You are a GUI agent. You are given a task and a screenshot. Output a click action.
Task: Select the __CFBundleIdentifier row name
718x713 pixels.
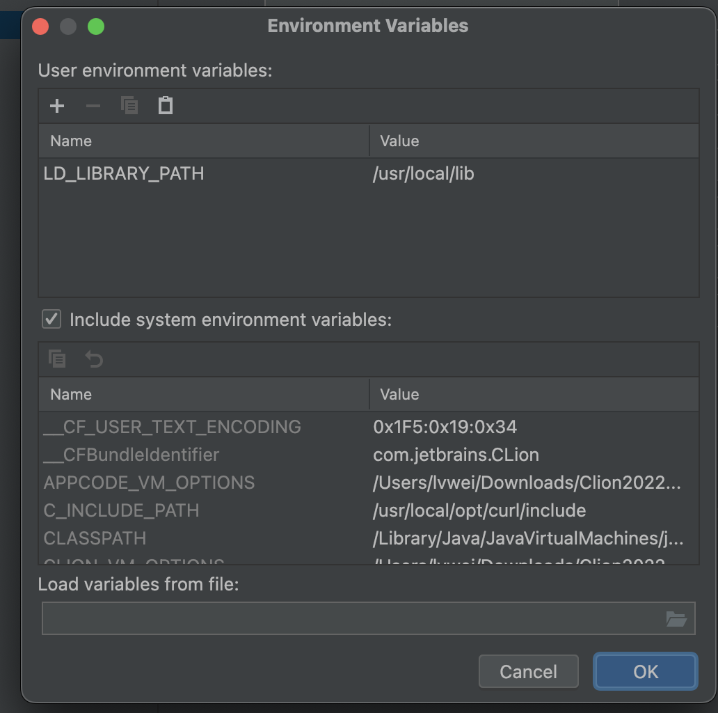(131, 455)
